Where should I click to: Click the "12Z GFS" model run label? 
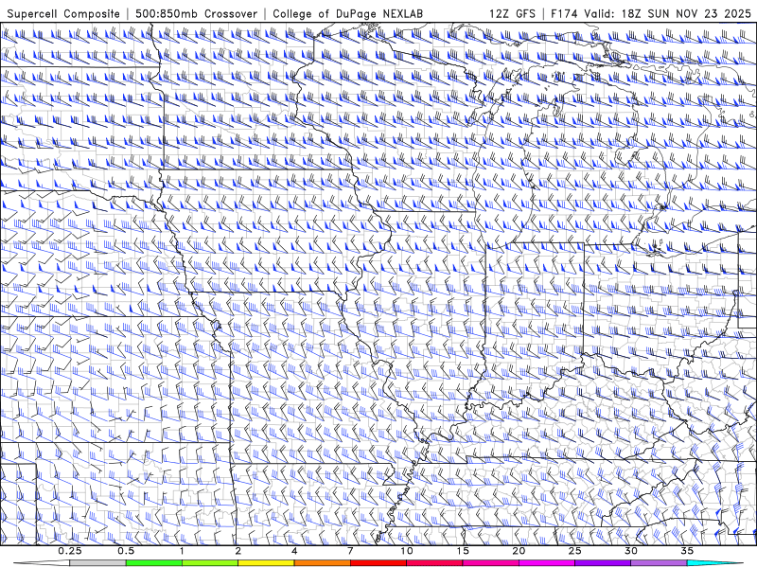(512, 13)
